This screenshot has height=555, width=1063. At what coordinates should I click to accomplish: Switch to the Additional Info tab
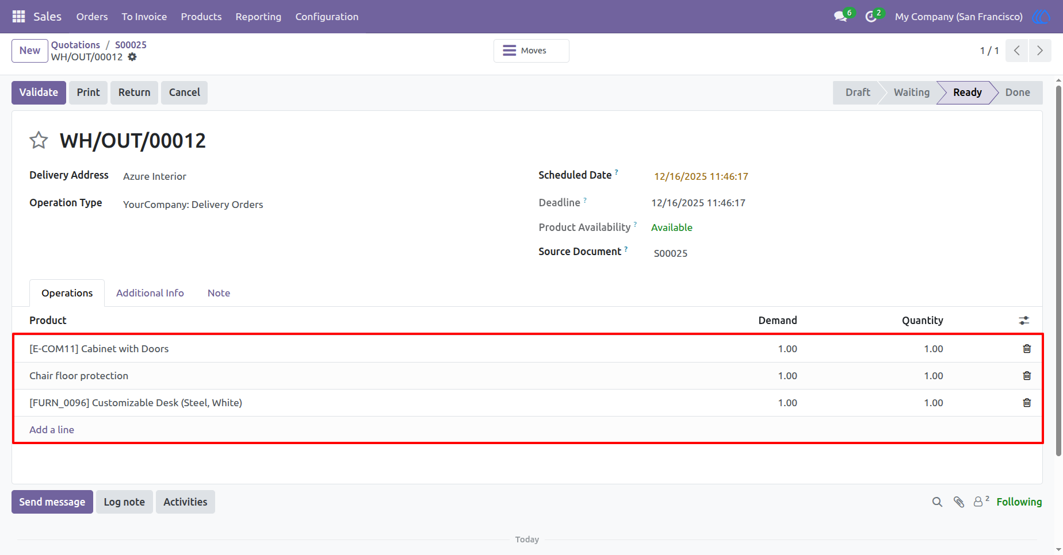[150, 293]
